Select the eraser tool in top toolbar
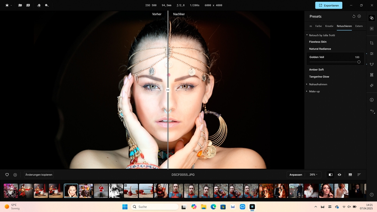The width and height of the screenshot is (377, 212). click(x=39, y=5)
